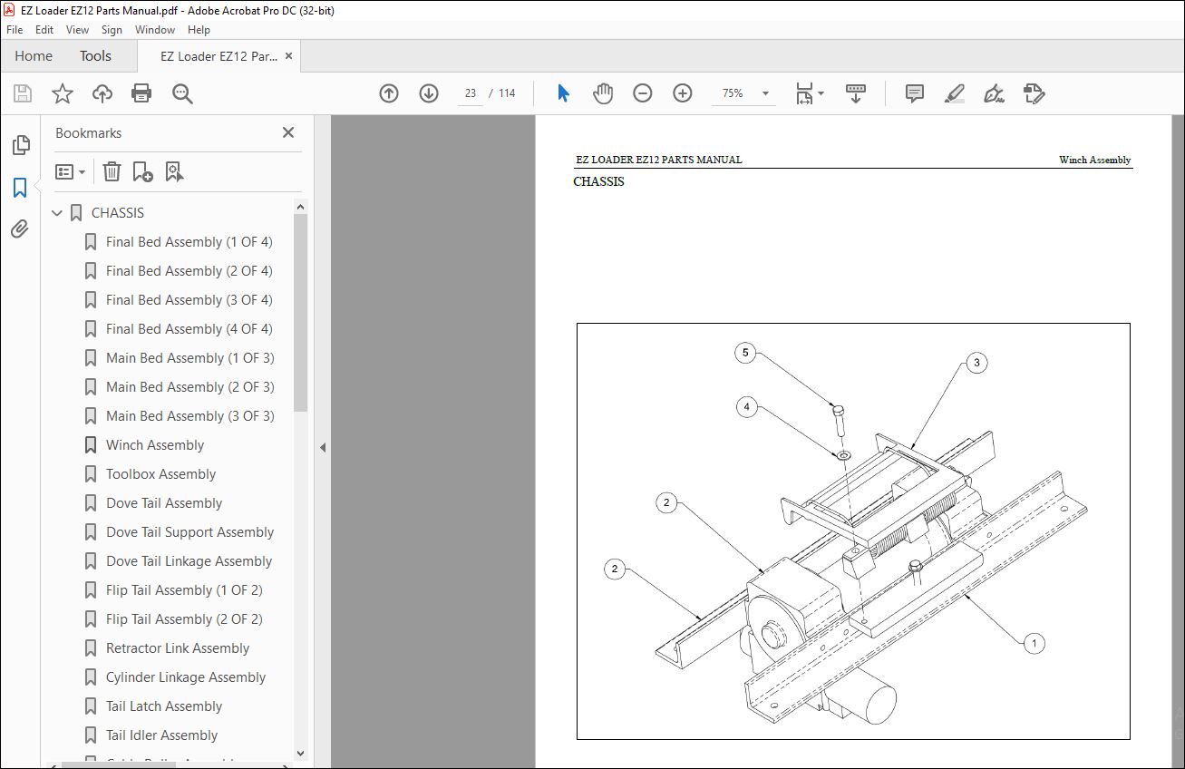Click the Save file icon
The image size is (1185, 769).
click(x=23, y=93)
